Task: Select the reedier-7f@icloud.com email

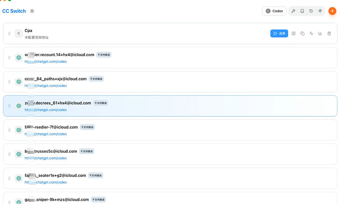Action: click(51, 127)
